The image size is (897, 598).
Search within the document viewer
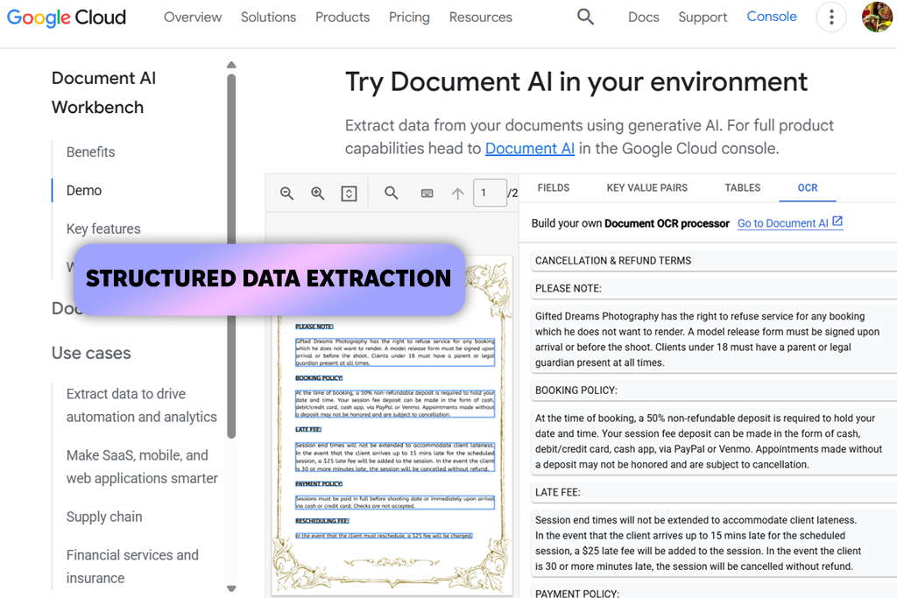click(392, 193)
